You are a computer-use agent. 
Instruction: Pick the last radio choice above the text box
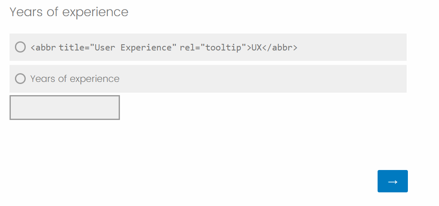tap(20, 79)
